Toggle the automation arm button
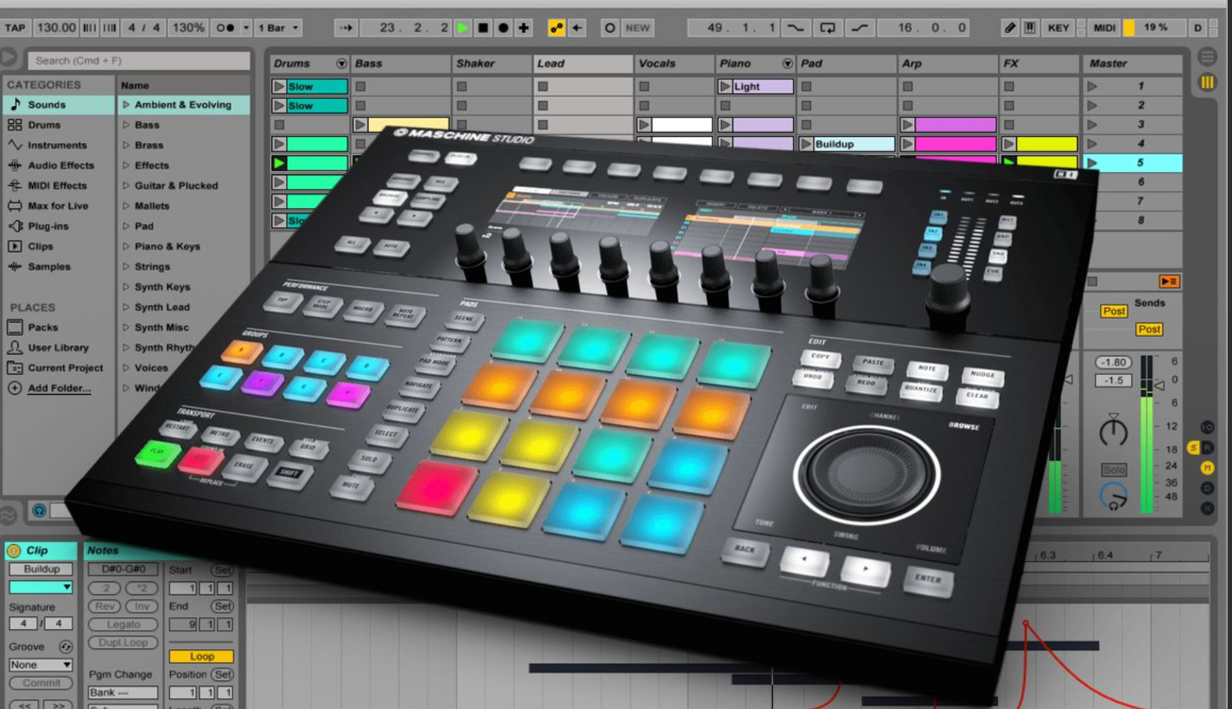 click(x=556, y=28)
